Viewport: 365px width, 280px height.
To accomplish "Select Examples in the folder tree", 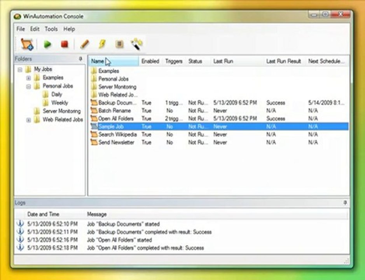I will coord(53,77).
